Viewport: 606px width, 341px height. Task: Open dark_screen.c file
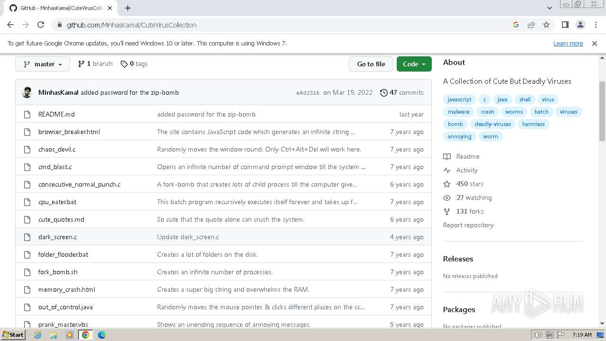click(x=58, y=237)
